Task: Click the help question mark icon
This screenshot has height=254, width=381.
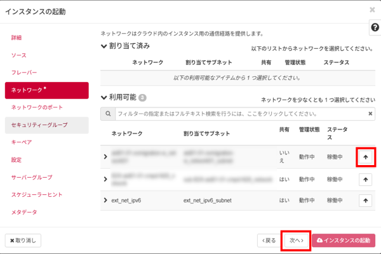Action: point(374,29)
